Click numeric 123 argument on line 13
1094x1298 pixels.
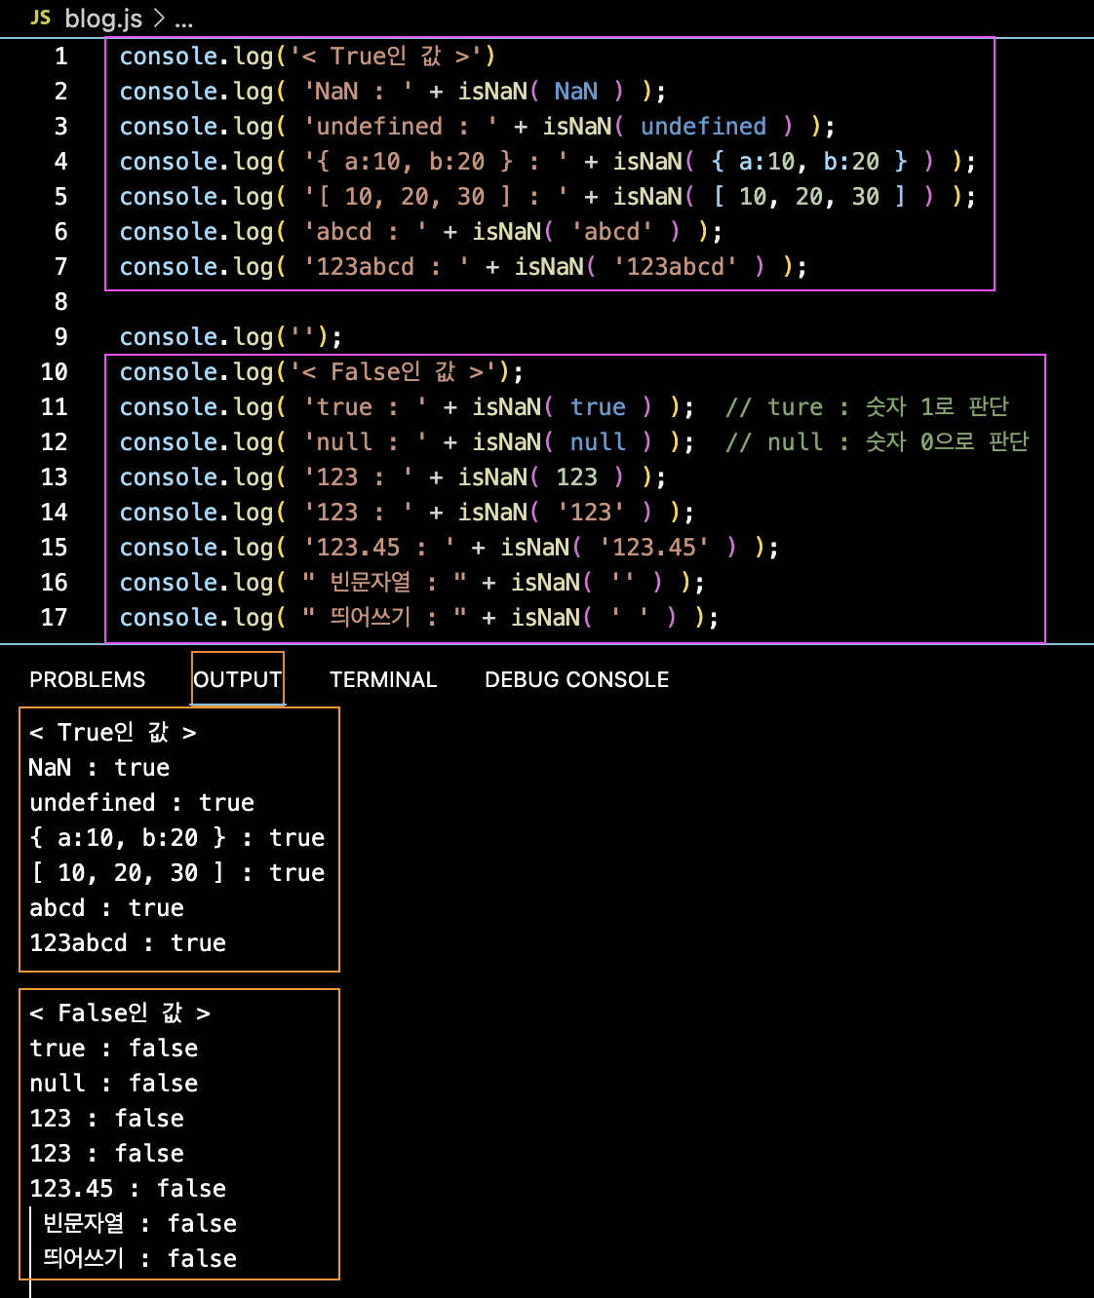point(576,477)
